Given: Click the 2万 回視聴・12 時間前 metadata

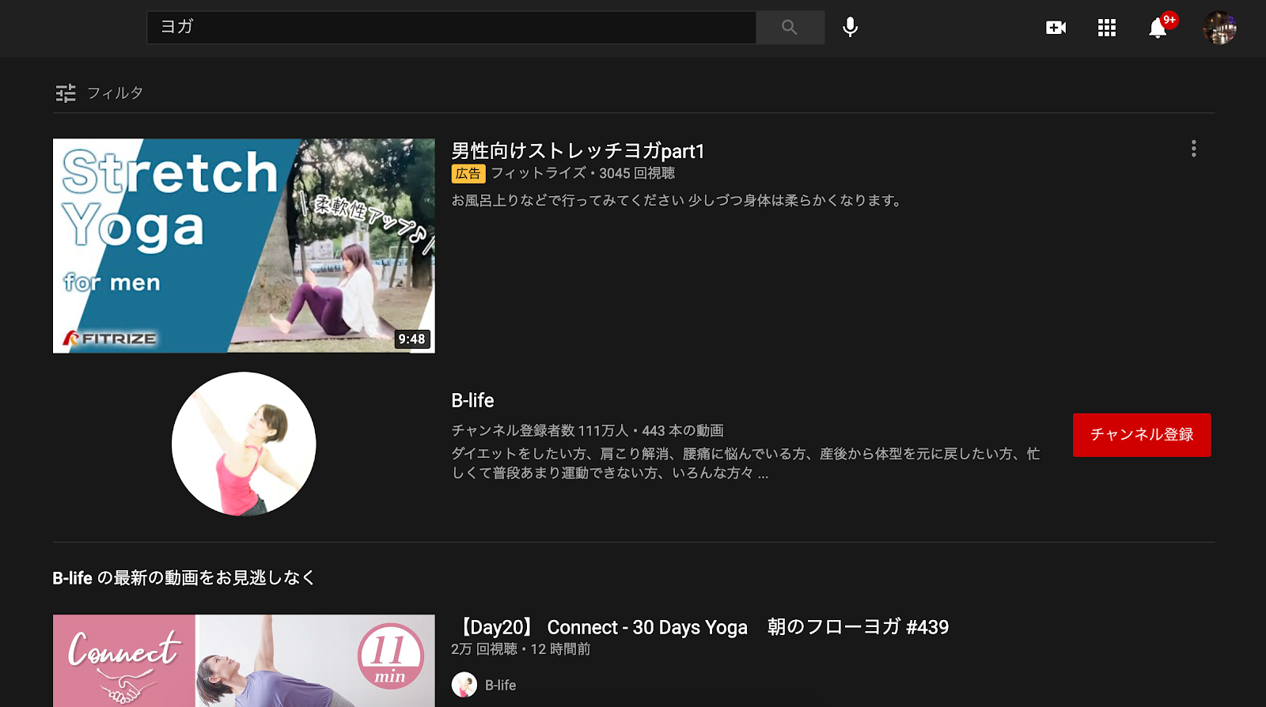Looking at the screenshot, I should click(521, 649).
